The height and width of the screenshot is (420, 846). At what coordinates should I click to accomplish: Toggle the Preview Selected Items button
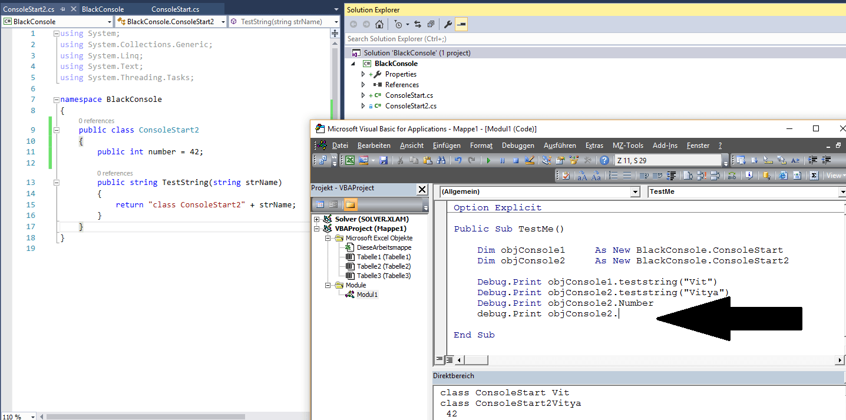tap(461, 24)
